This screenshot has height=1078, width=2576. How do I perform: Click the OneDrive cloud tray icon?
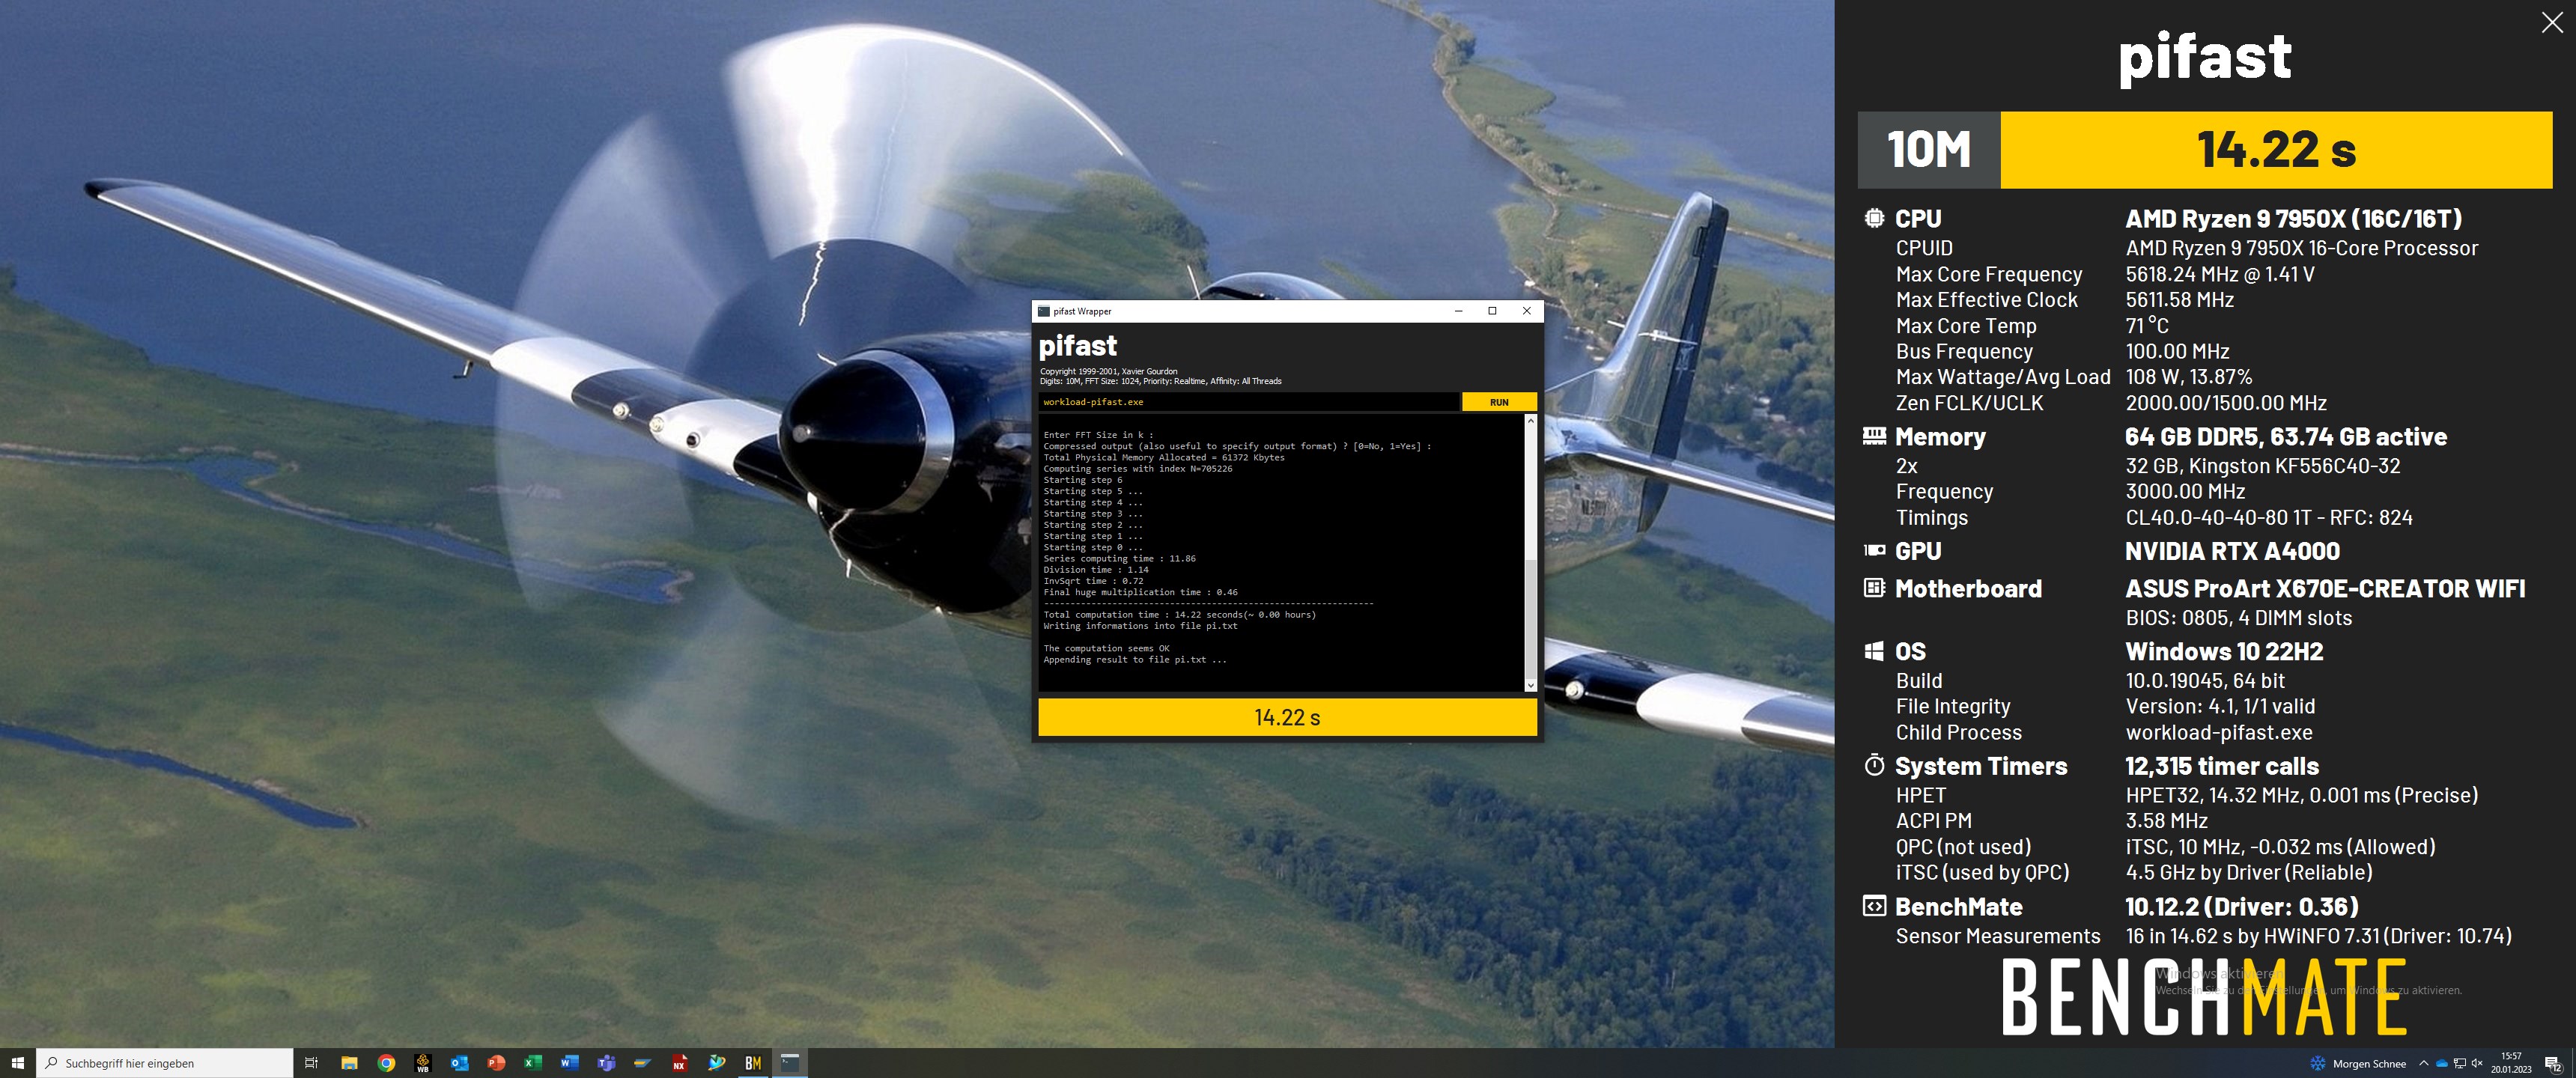pos(2441,1063)
